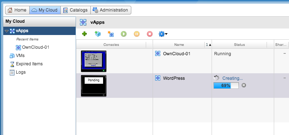Click the Running status of OwnCloud-01
The height and width of the screenshot is (135, 289).
coord(222,54)
